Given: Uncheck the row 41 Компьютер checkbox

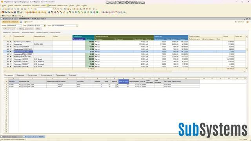Looking at the screenshot, I should (x=11, y=44).
